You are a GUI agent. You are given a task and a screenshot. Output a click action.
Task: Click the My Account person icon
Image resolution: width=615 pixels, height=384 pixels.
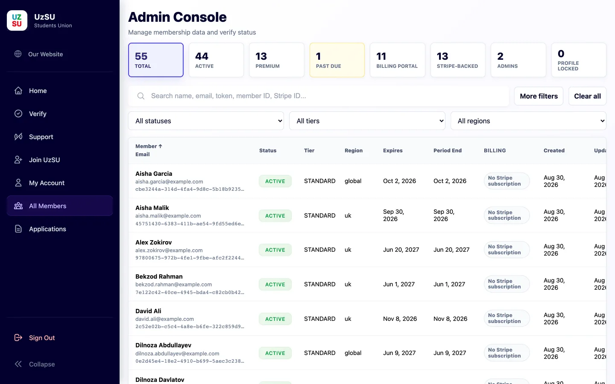click(18, 183)
